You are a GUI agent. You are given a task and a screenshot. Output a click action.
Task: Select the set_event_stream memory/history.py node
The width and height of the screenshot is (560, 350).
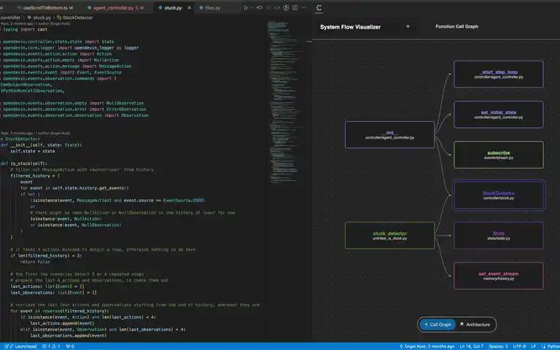499,276
